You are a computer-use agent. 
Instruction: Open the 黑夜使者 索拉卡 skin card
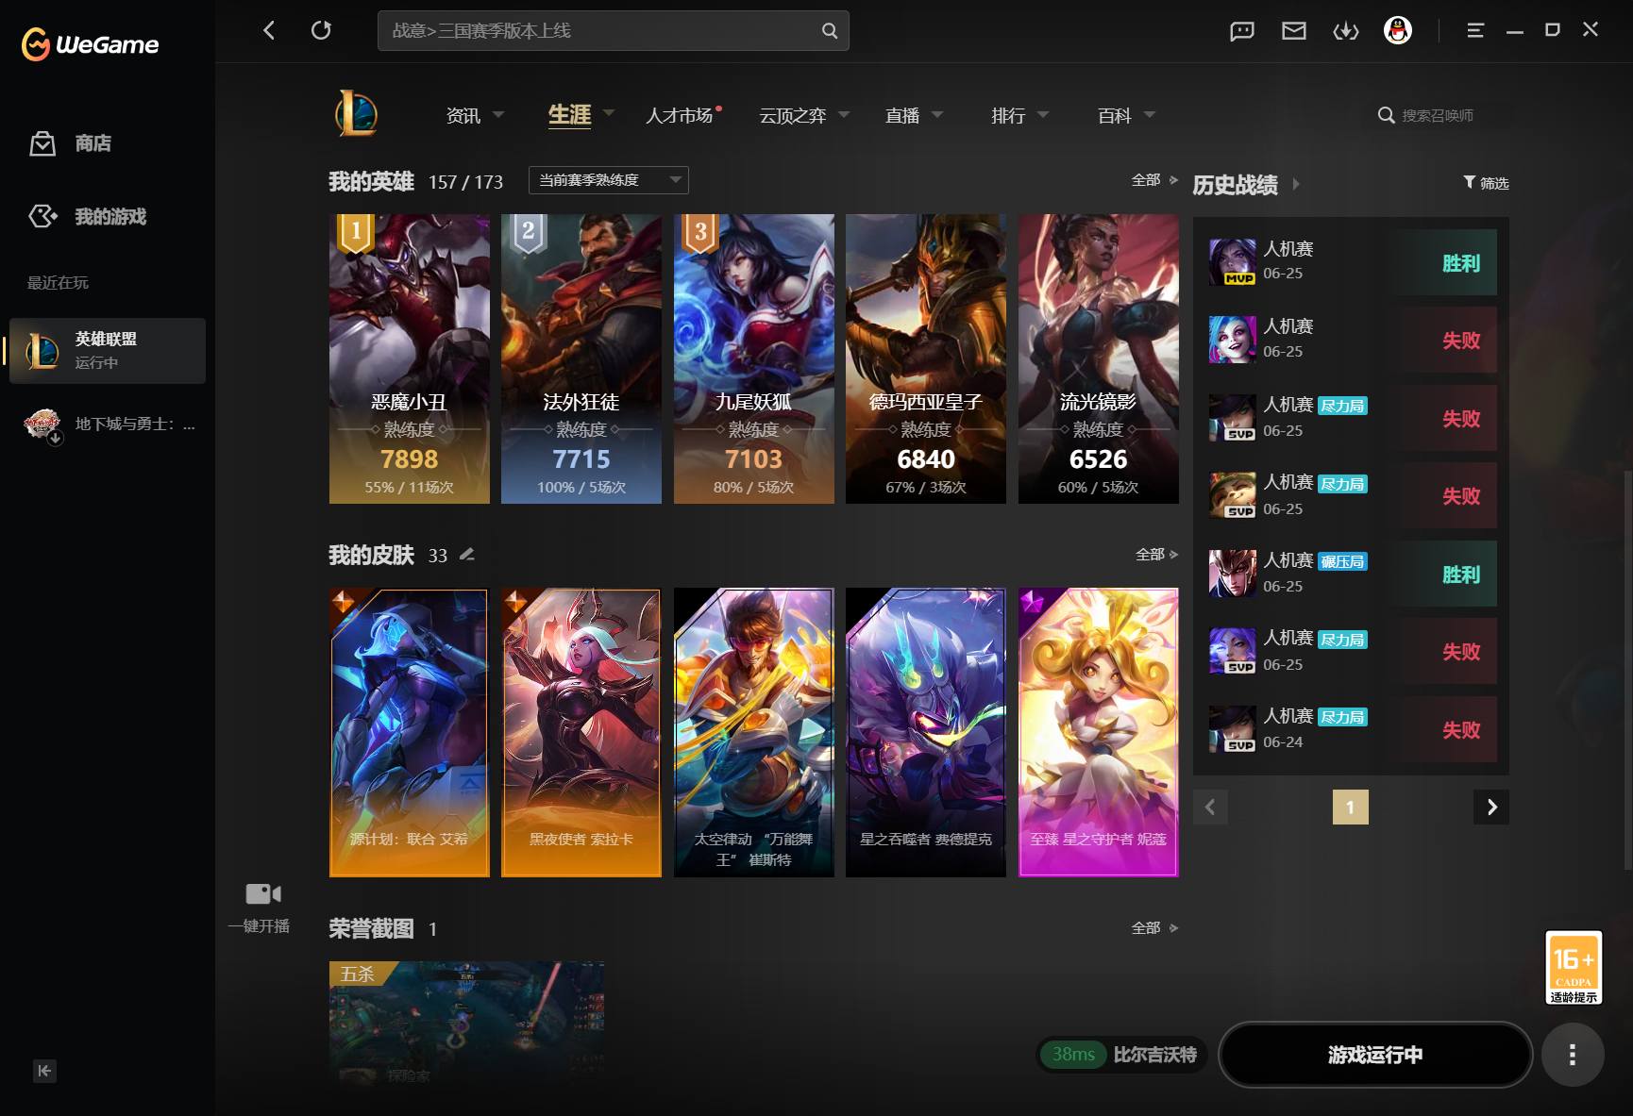tap(581, 733)
